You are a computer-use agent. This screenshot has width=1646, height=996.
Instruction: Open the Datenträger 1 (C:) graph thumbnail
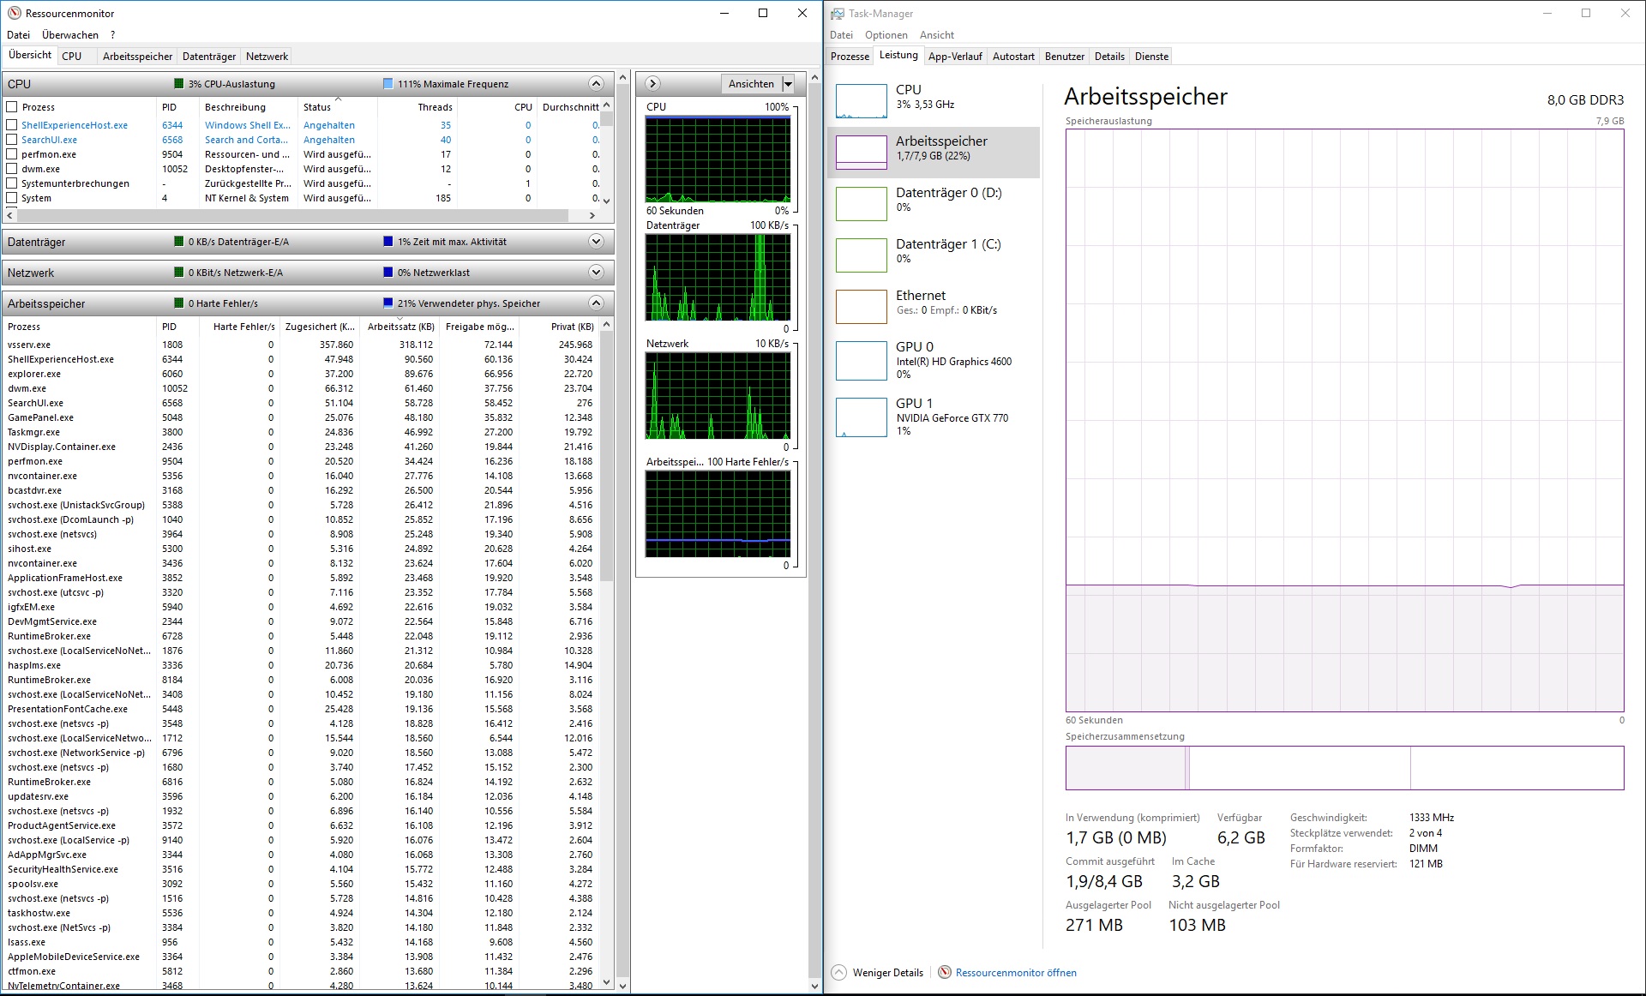[861, 255]
